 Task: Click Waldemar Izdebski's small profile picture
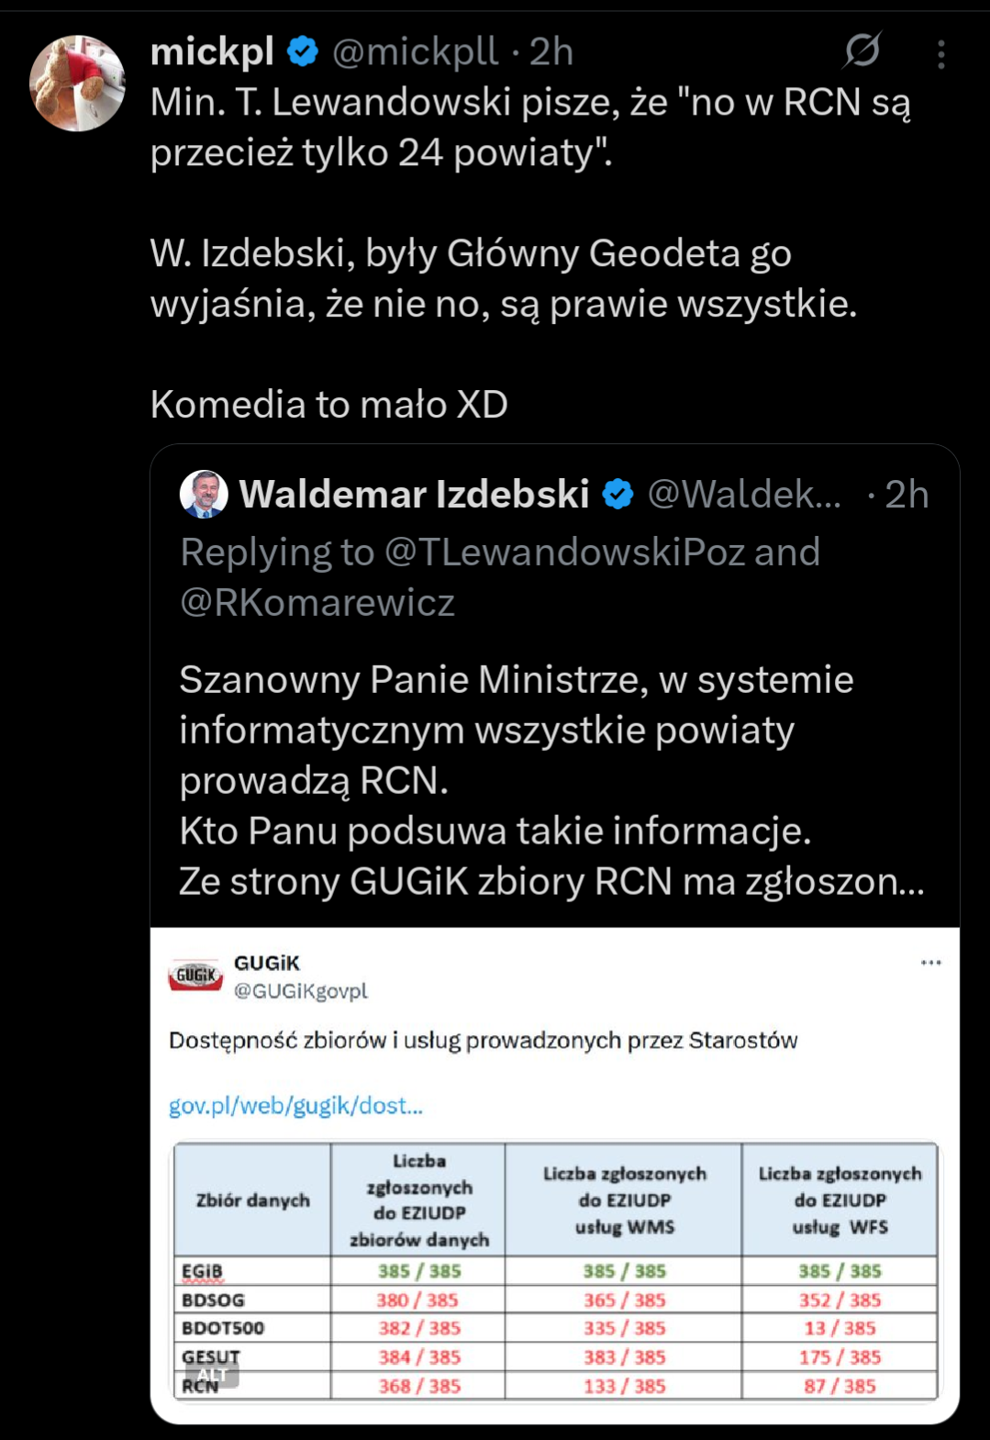point(204,494)
